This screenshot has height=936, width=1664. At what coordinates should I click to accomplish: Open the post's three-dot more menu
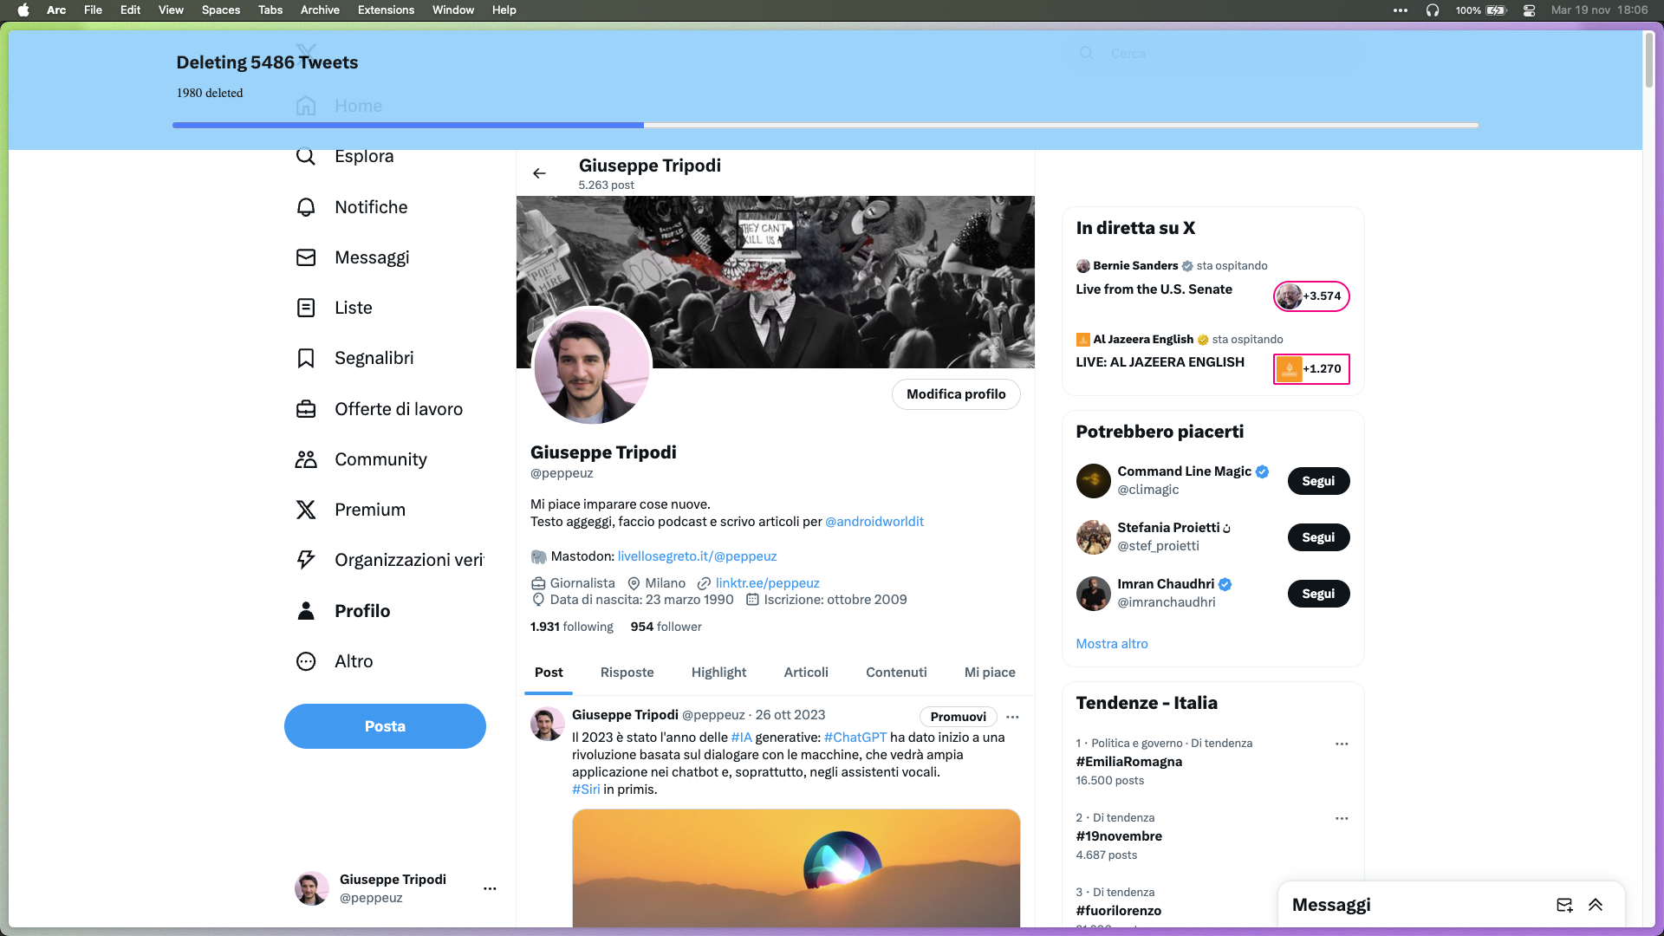1012,717
